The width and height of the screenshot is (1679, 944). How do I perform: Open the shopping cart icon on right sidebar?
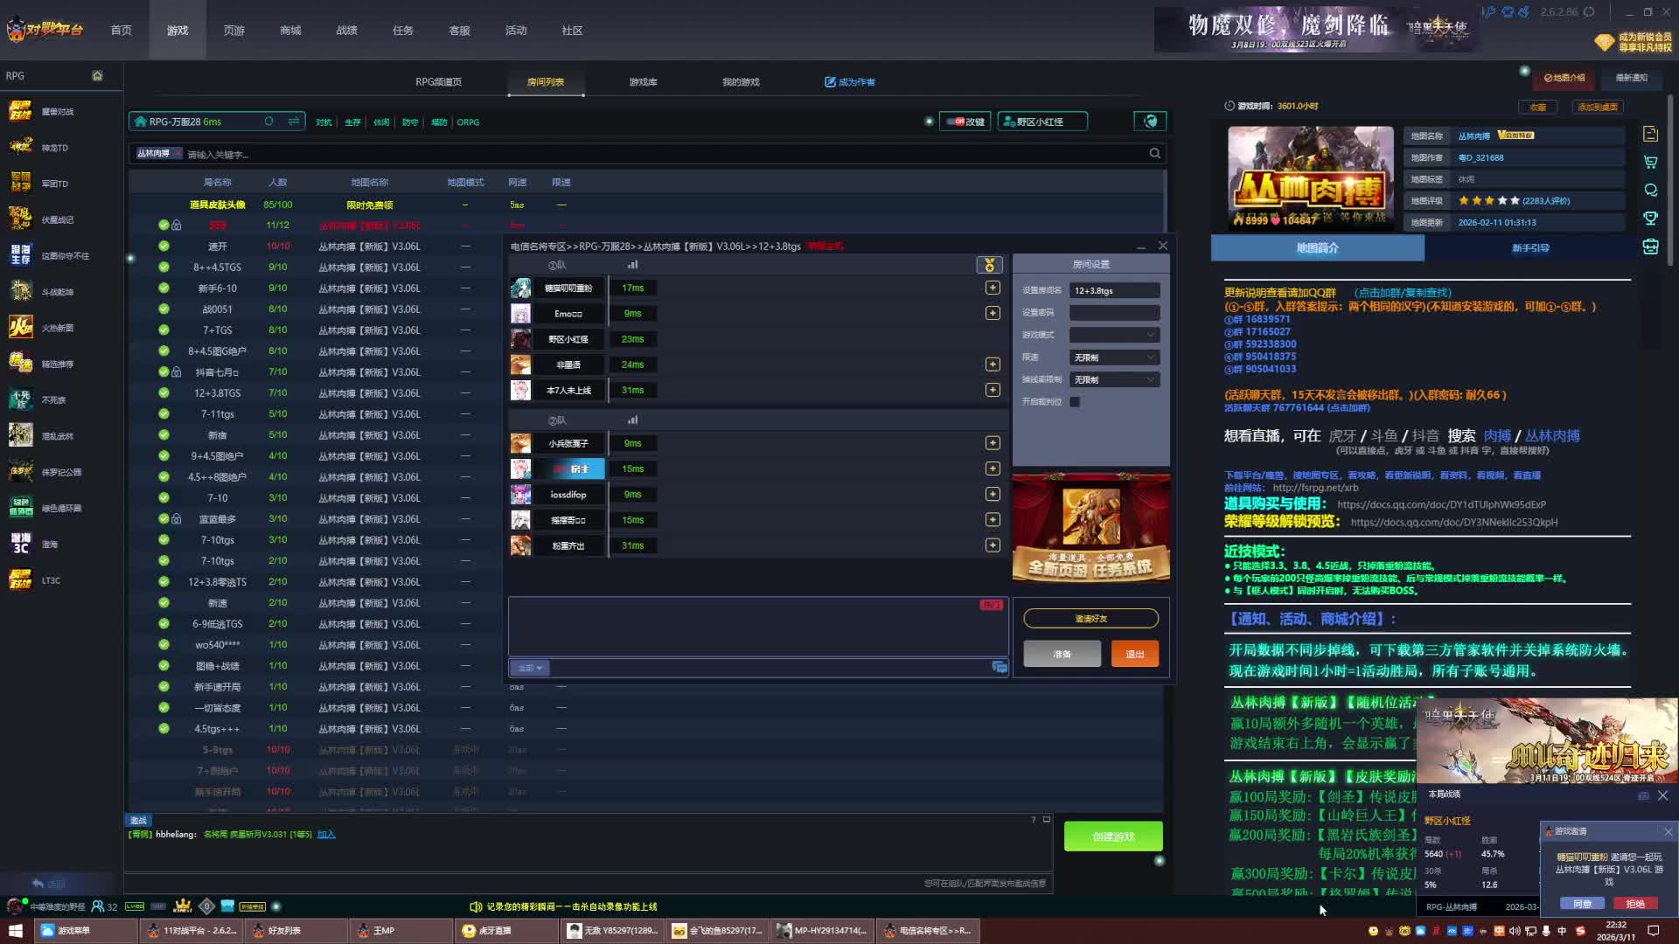coord(1650,162)
